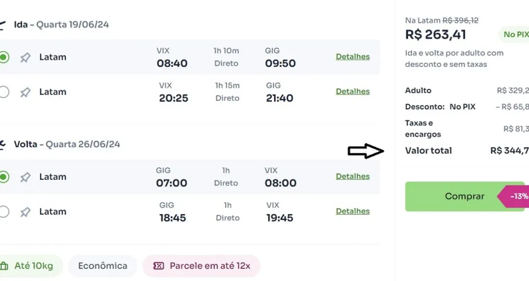Viewport: 529px width, 281px height.
Task: Open Detalhes for the 20:25 flight
Action: [x=352, y=91]
